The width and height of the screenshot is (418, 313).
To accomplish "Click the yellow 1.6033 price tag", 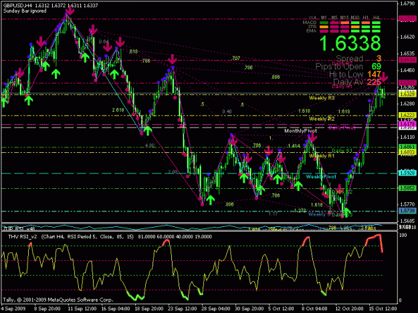I will point(407,152).
